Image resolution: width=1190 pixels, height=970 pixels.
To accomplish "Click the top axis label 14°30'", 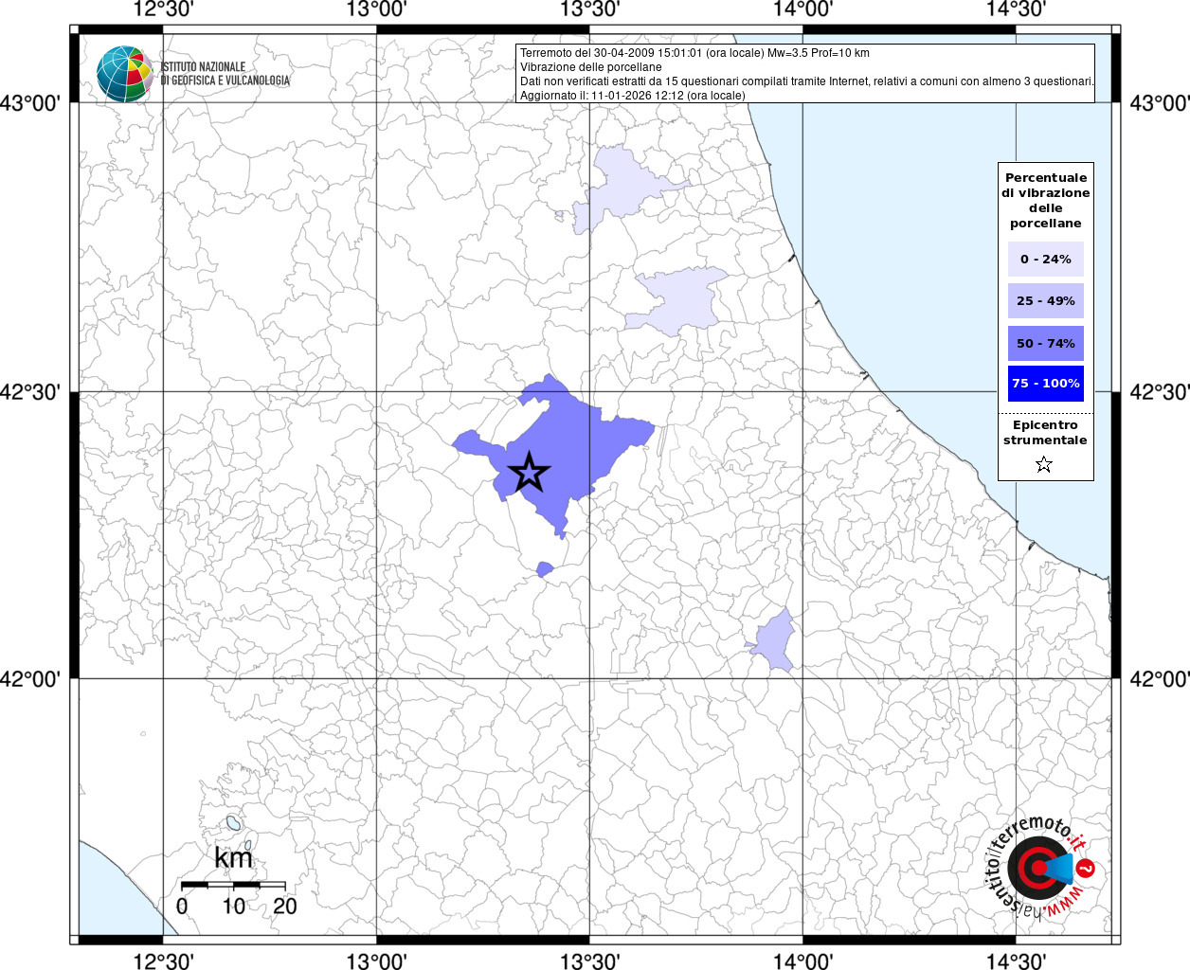I will [1017, 9].
